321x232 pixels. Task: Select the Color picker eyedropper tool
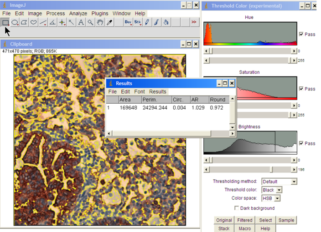pyautogui.click(x=109, y=22)
